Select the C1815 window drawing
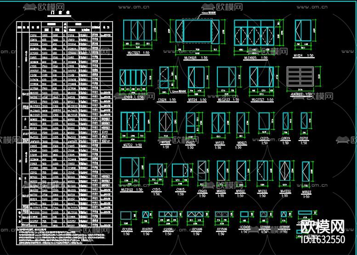357x255 pixels. [x=180, y=170]
